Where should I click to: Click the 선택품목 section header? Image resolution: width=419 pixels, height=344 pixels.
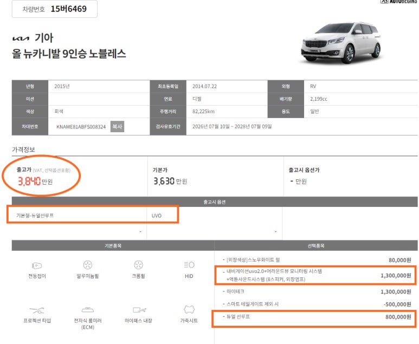click(x=316, y=245)
